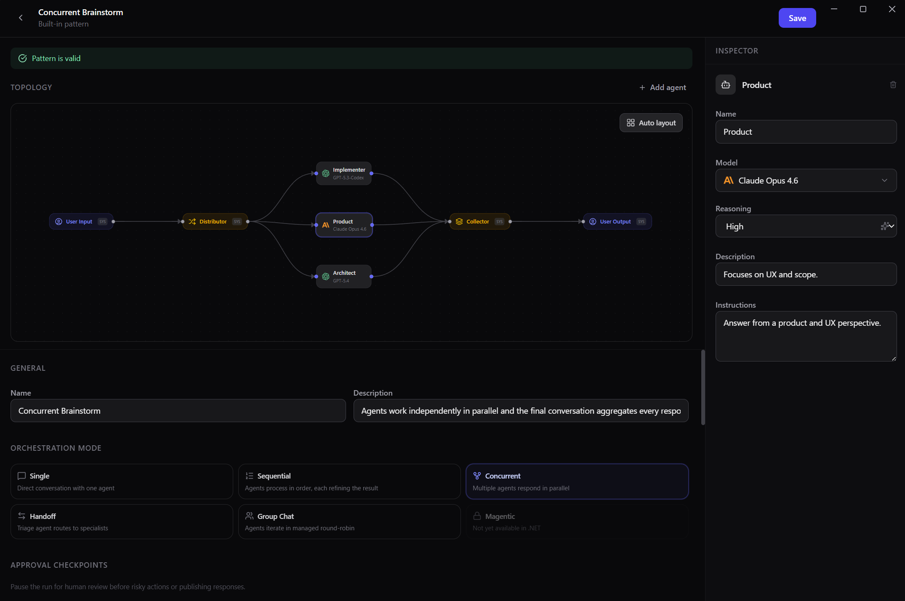The width and height of the screenshot is (905, 601).
Task: Select the OpenAI logo on the Implementer node
Action: coord(325,173)
